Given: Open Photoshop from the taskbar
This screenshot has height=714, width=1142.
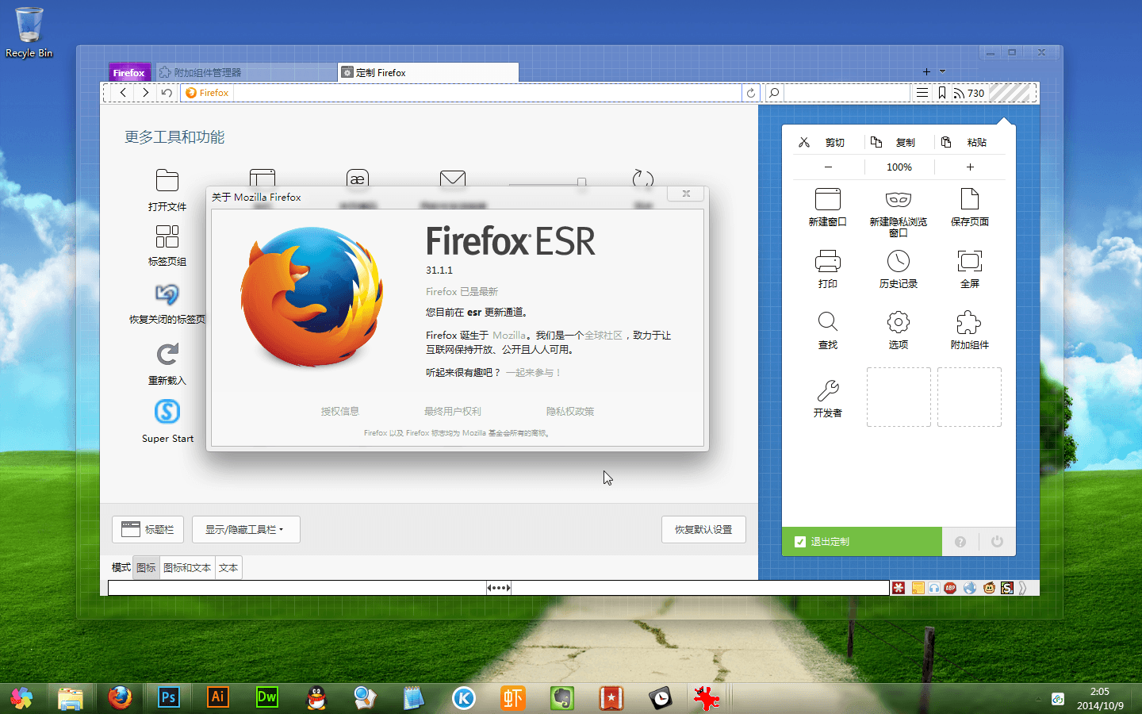Looking at the screenshot, I should (x=169, y=697).
